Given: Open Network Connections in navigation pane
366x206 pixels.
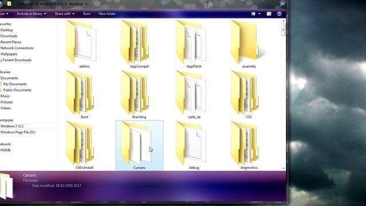Looking at the screenshot, I should coord(17,48).
